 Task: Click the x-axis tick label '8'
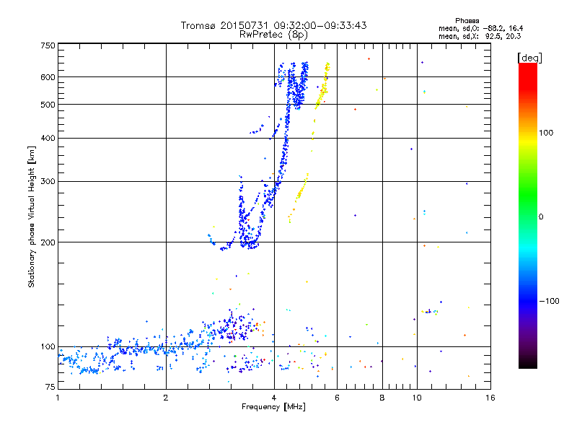pos(382,398)
